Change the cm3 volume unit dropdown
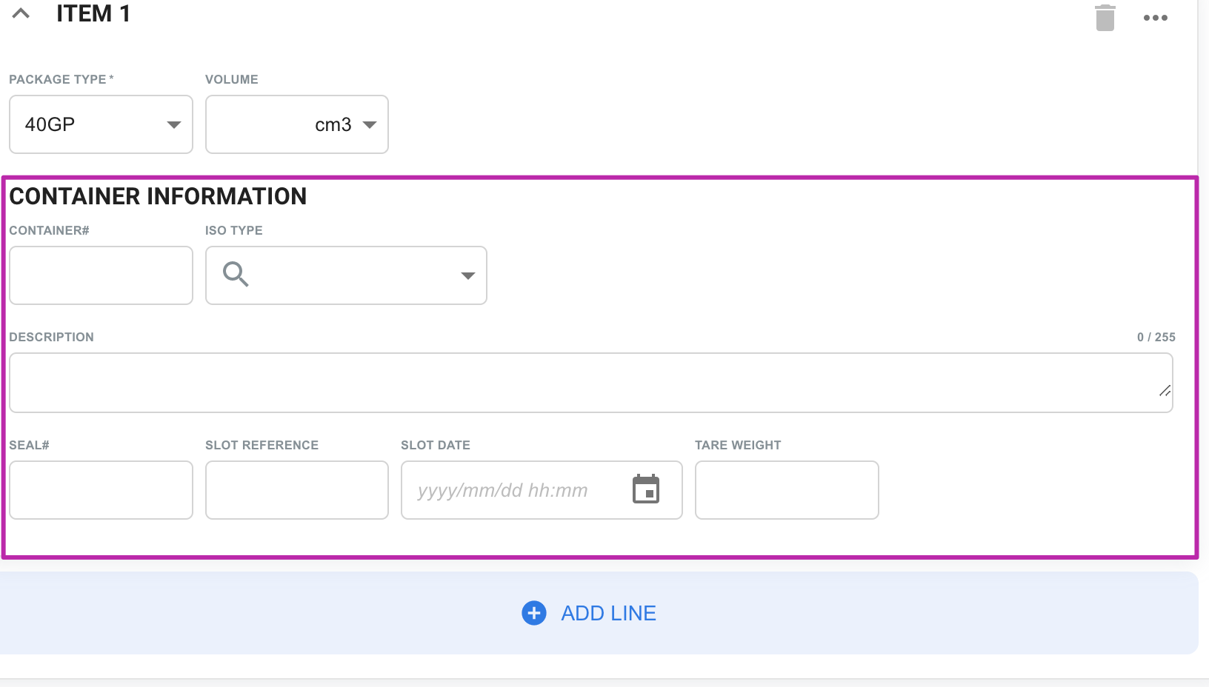 point(347,125)
